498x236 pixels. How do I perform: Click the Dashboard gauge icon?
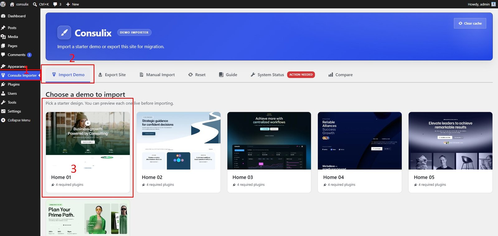coord(3,16)
